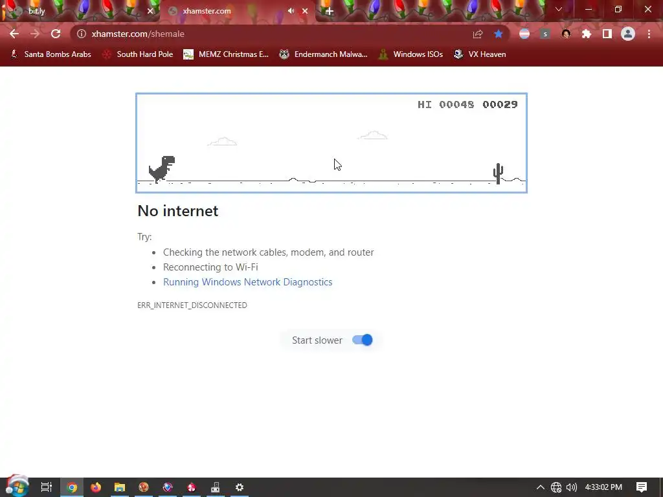Open the red ornament taskbar app
The image size is (663, 497).
click(x=192, y=487)
